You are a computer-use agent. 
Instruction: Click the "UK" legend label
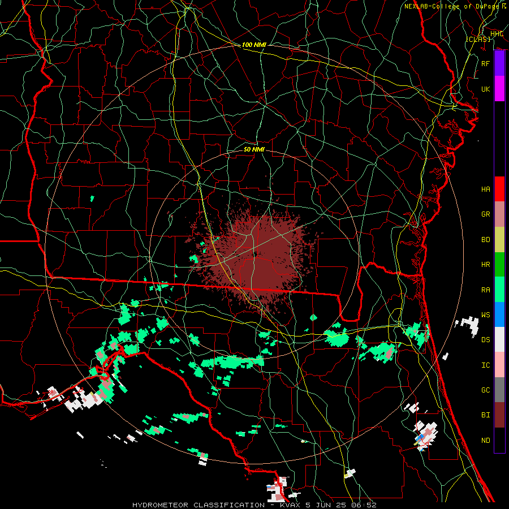pyautogui.click(x=485, y=89)
